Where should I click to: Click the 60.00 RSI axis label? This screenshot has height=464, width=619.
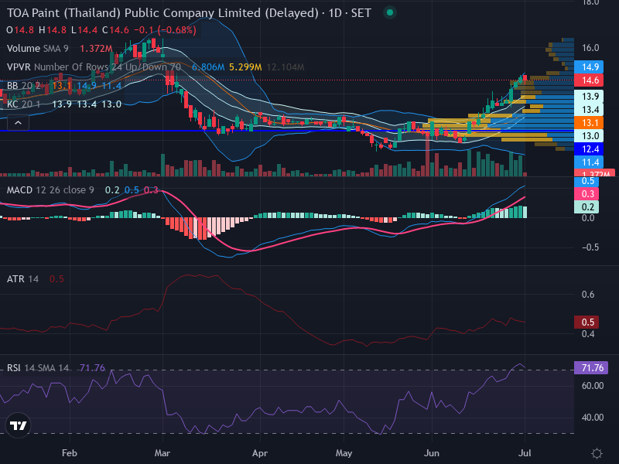point(593,385)
